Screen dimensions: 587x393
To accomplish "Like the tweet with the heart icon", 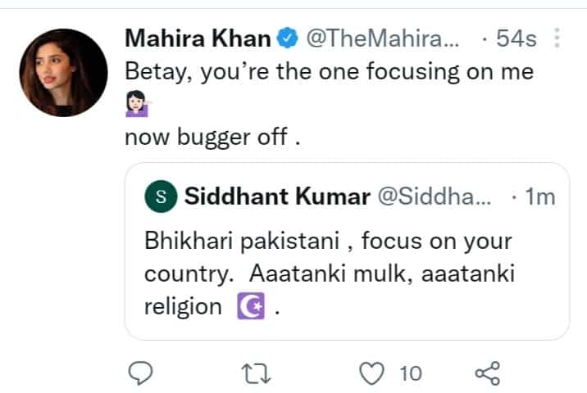I will pos(373,374).
